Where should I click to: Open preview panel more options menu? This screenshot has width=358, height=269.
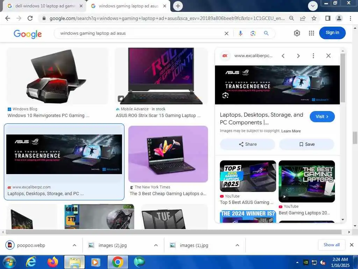coord(313,56)
